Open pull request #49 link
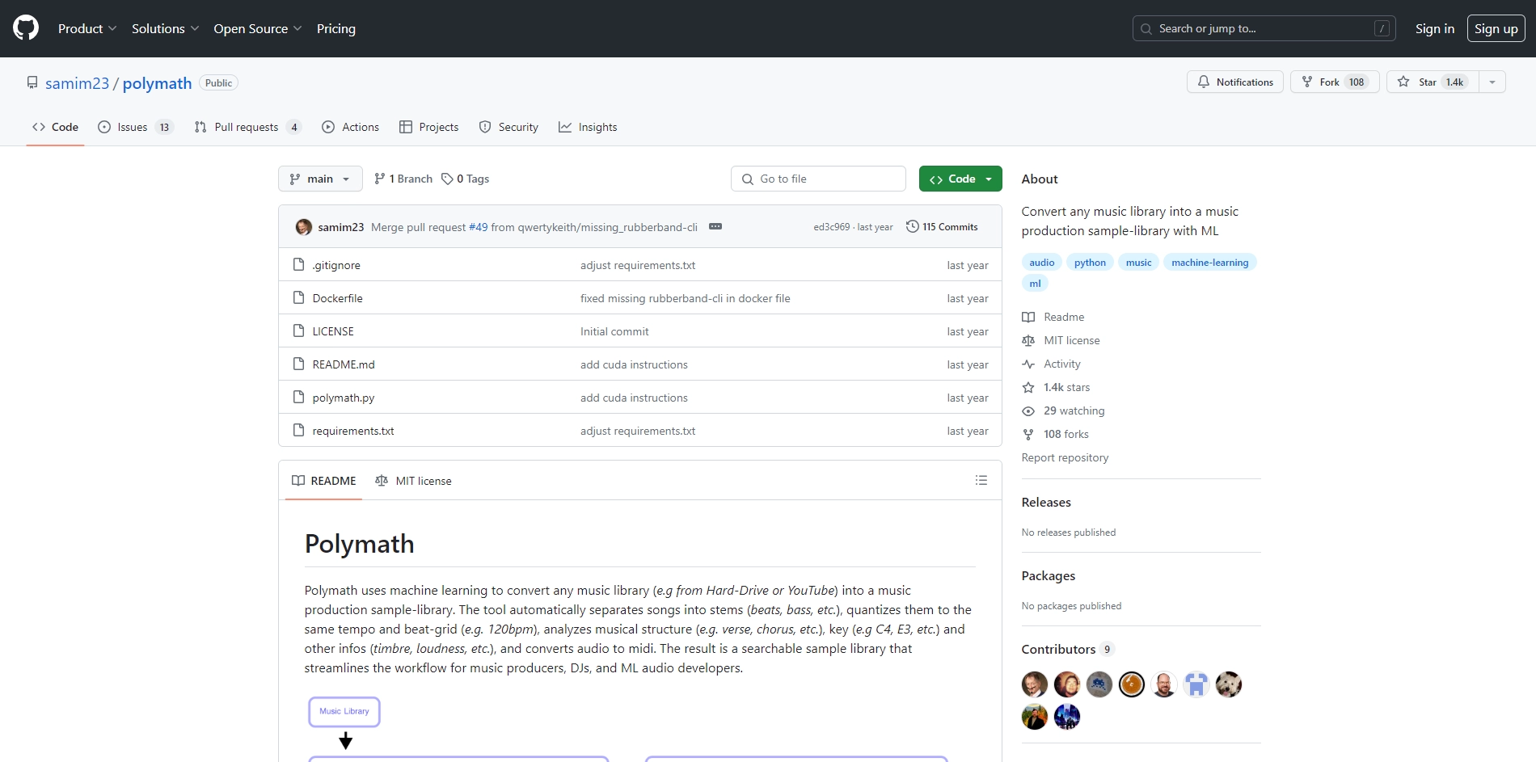The width and height of the screenshot is (1536, 762). (x=479, y=227)
